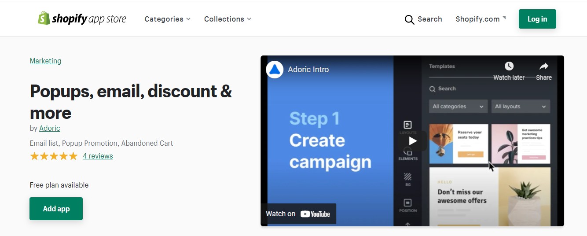
Task: Click the Add app button
Action: pos(56,209)
